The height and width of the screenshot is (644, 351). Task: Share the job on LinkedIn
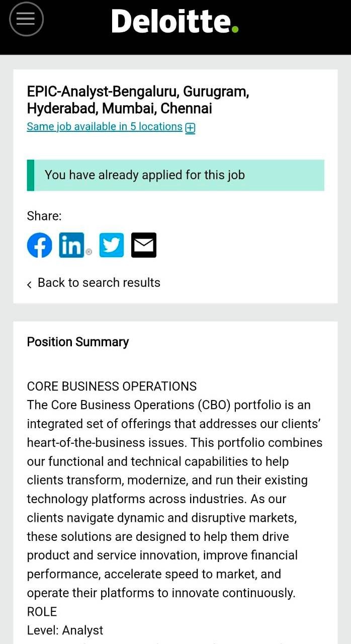pyautogui.click(x=71, y=245)
